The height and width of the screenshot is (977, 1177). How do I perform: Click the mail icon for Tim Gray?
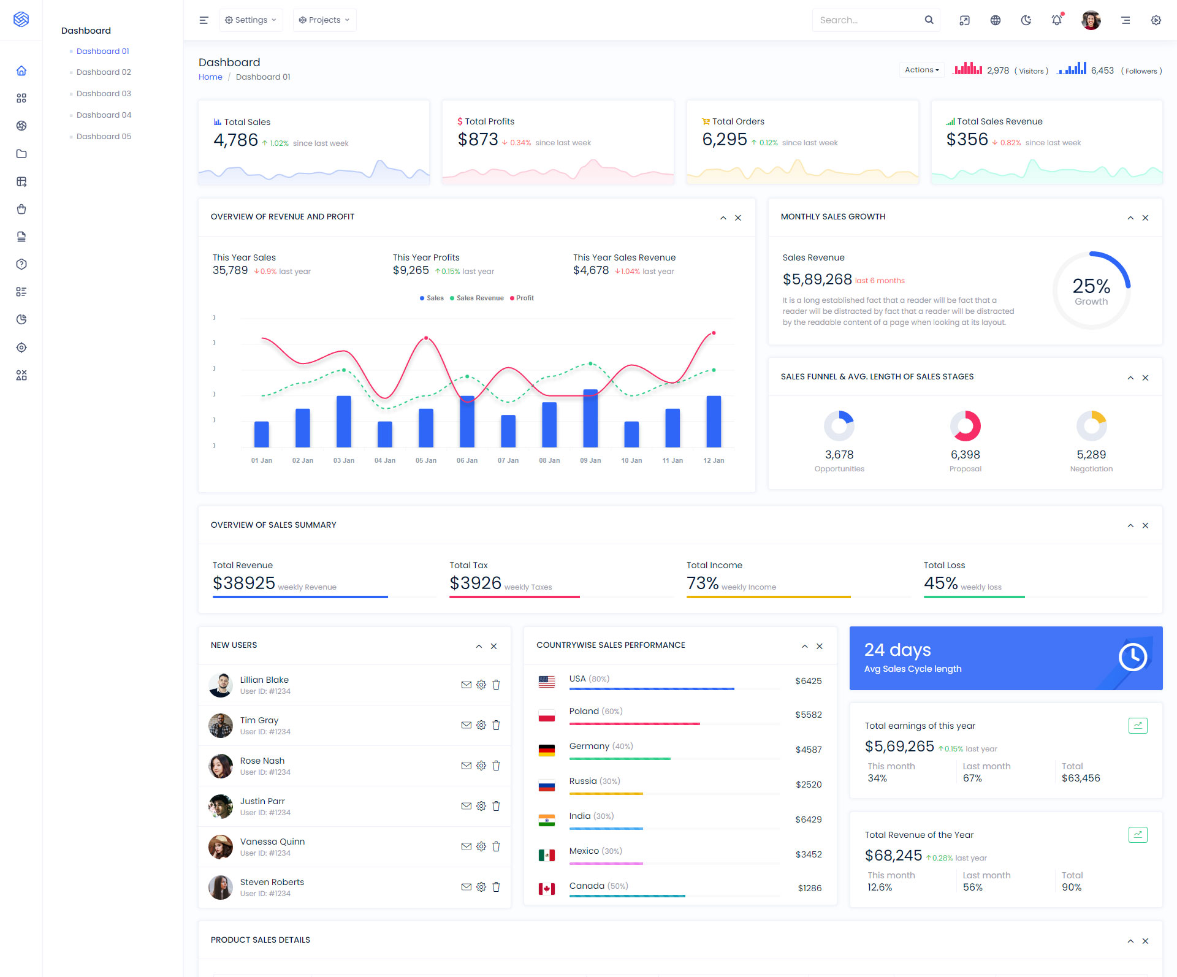(x=466, y=725)
